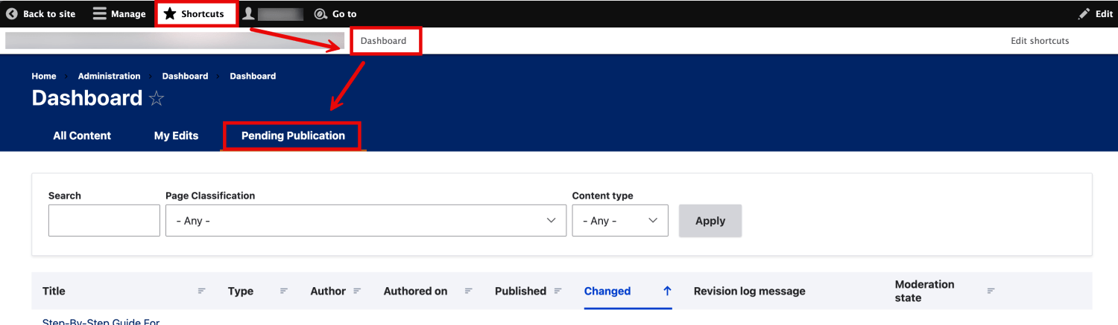Switch to the Pending Publication tab
The height and width of the screenshot is (325, 1118).
[293, 136]
